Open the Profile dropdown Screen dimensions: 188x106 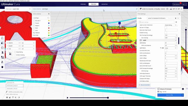tap(163, 18)
